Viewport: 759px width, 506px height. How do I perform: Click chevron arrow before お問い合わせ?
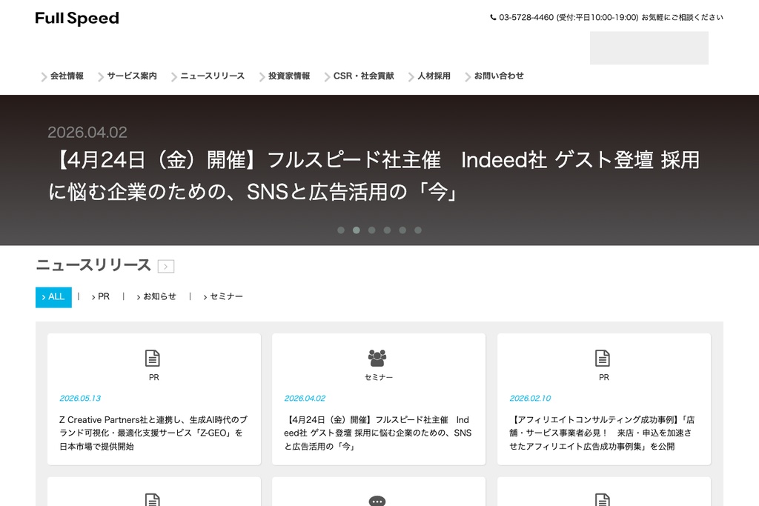click(468, 77)
